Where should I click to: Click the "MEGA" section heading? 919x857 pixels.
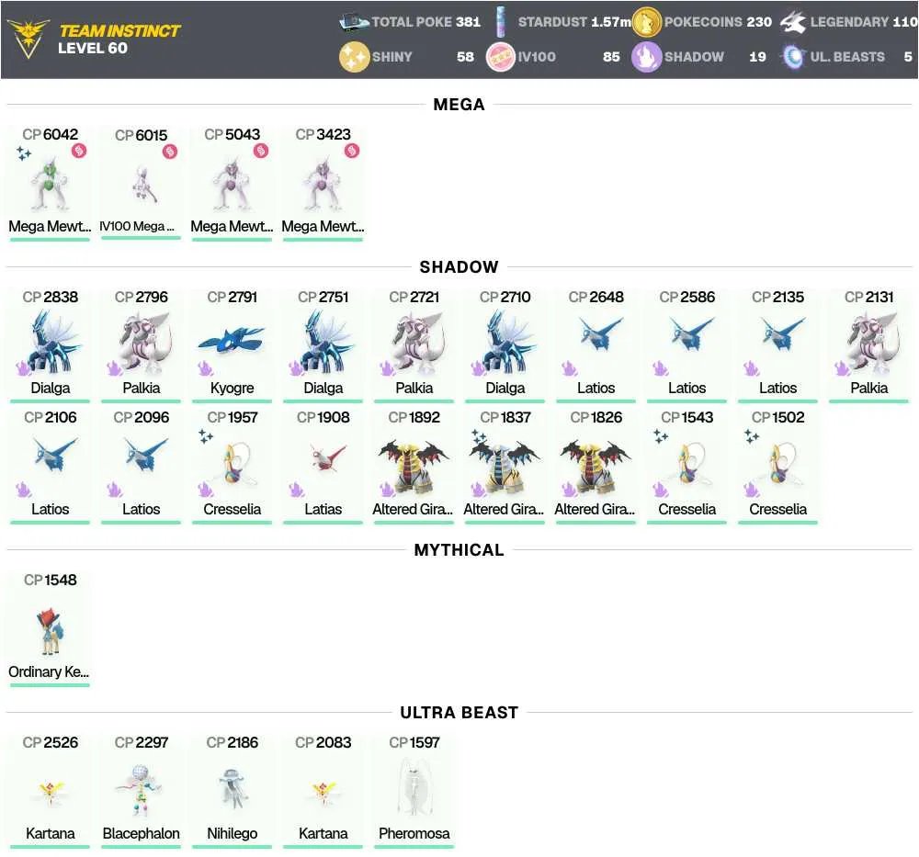(x=459, y=105)
